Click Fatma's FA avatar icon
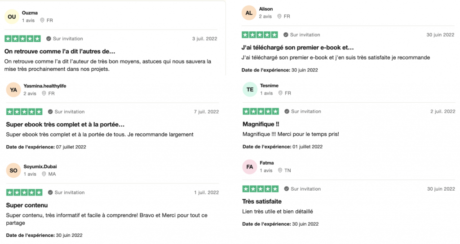The image size is (460, 244). pyautogui.click(x=250, y=167)
